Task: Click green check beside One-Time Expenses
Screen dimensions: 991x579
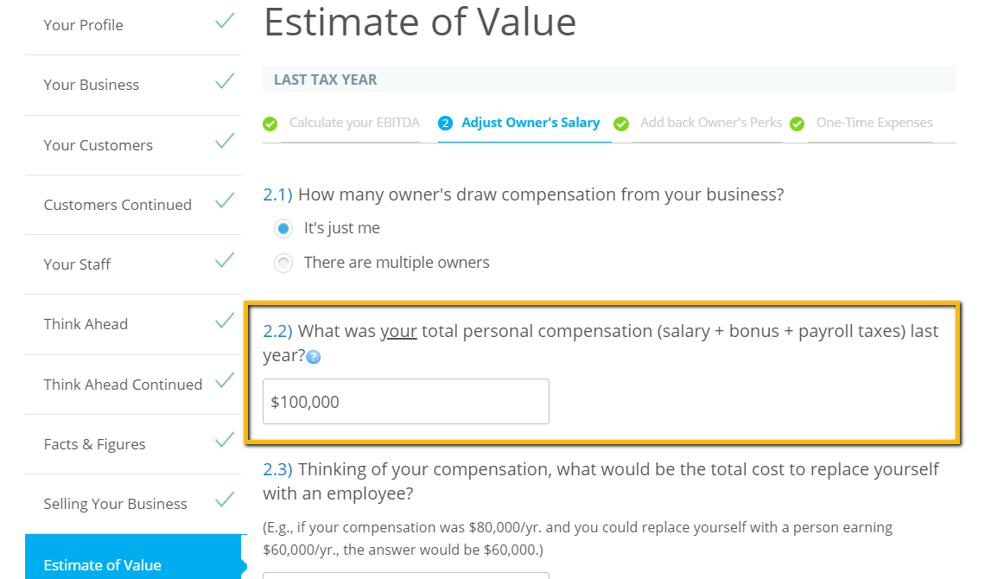Action: pos(797,124)
